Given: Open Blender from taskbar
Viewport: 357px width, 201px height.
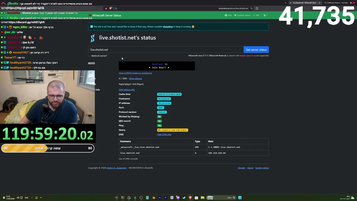Looking at the screenshot, I should pos(153,198).
